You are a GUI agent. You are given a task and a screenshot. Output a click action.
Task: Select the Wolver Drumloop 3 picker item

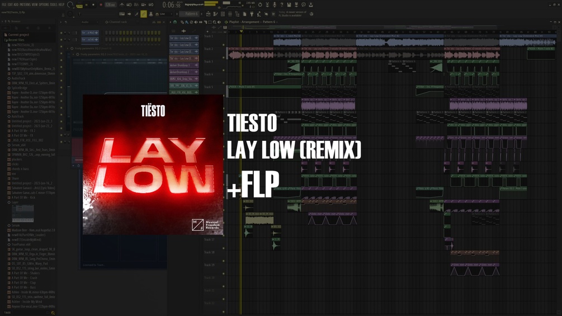[184, 65]
